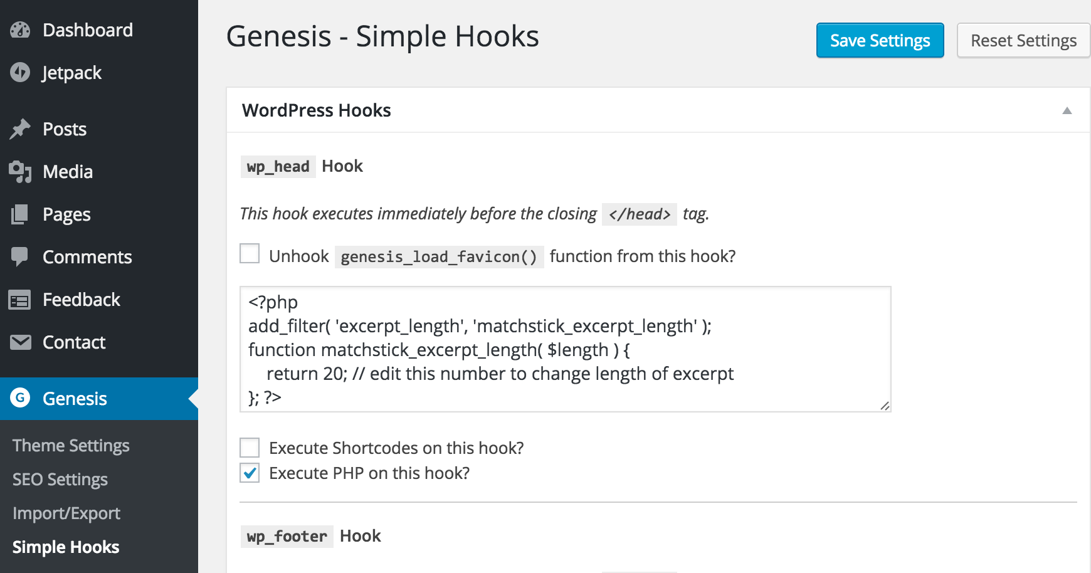
Task: Click the Comments speech bubble icon
Action: point(20,257)
